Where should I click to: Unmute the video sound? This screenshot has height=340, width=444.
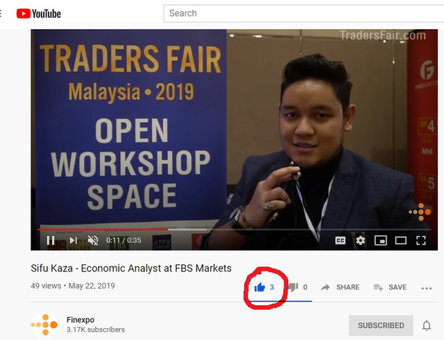(x=92, y=240)
